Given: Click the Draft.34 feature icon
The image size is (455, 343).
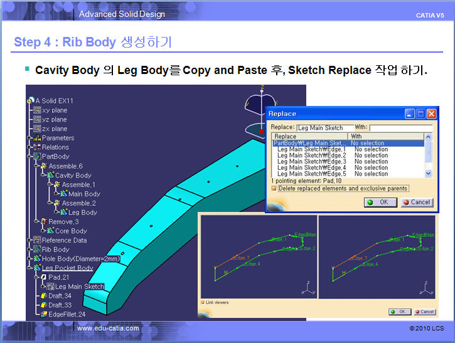Looking at the screenshot, I should 43,295.
